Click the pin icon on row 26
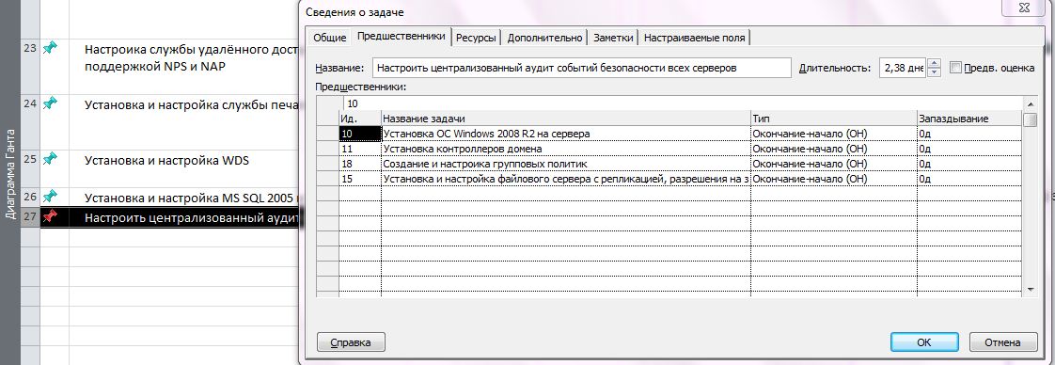 (x=50, y=197)
